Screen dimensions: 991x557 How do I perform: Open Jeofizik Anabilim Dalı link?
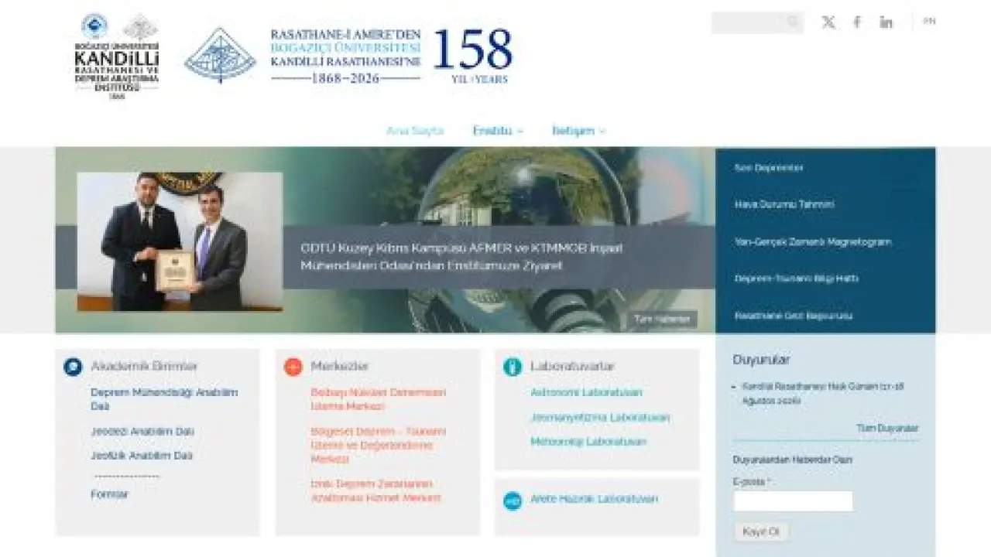(x=142, y=456)
